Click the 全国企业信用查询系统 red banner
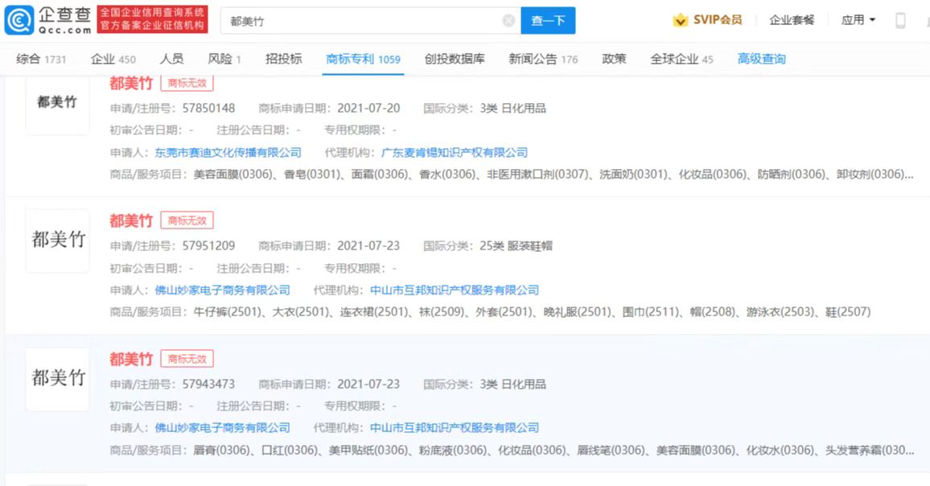This screenshot has width=930, height=486. coord(152,19)
